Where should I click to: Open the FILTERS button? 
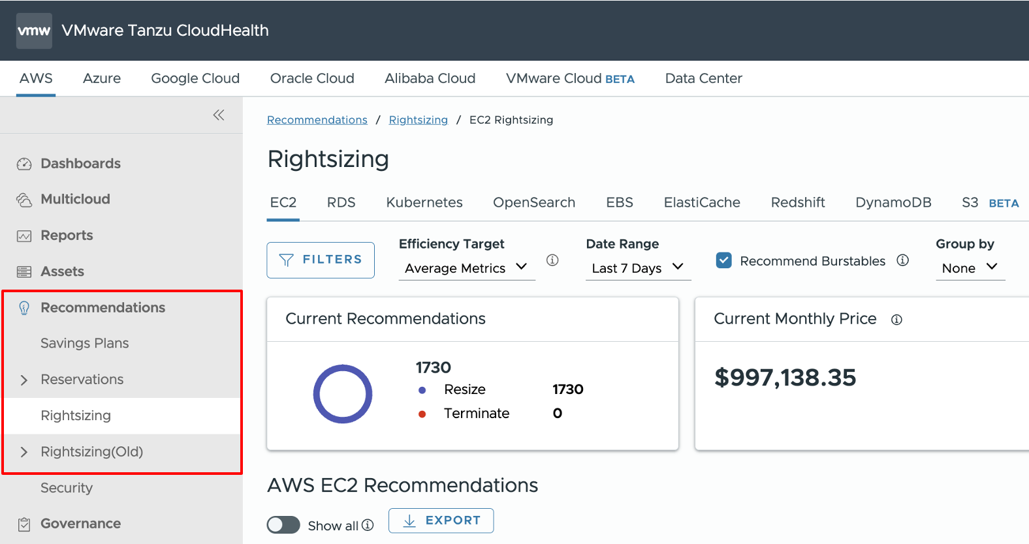pos(321,260)
